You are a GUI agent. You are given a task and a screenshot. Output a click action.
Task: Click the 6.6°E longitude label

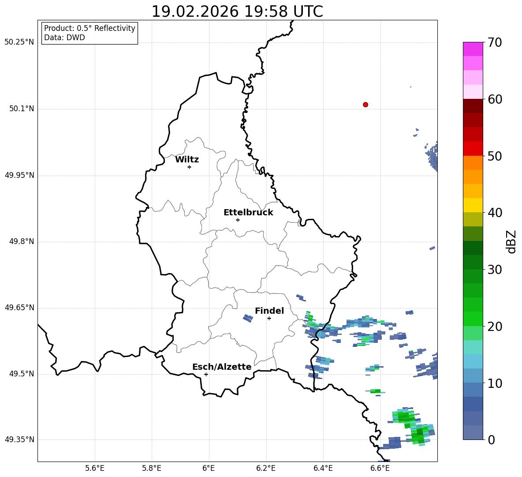pyautogui.click(x=380, y=468)
